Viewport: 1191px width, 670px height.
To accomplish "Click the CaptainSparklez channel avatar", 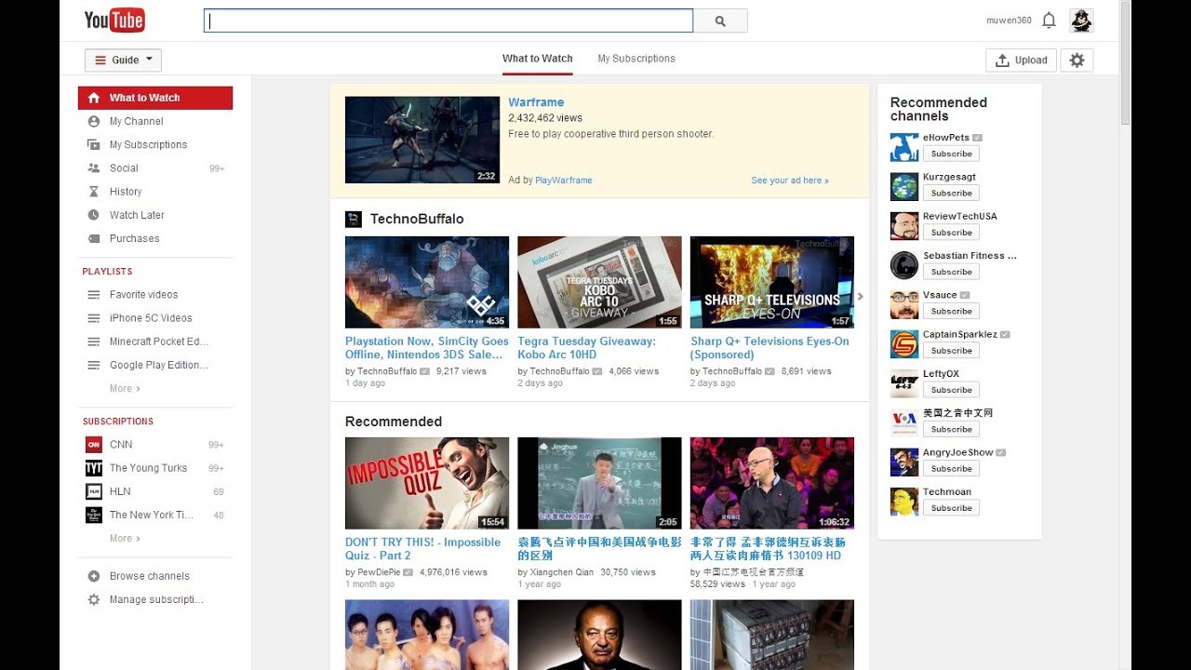I will point(904,344).
